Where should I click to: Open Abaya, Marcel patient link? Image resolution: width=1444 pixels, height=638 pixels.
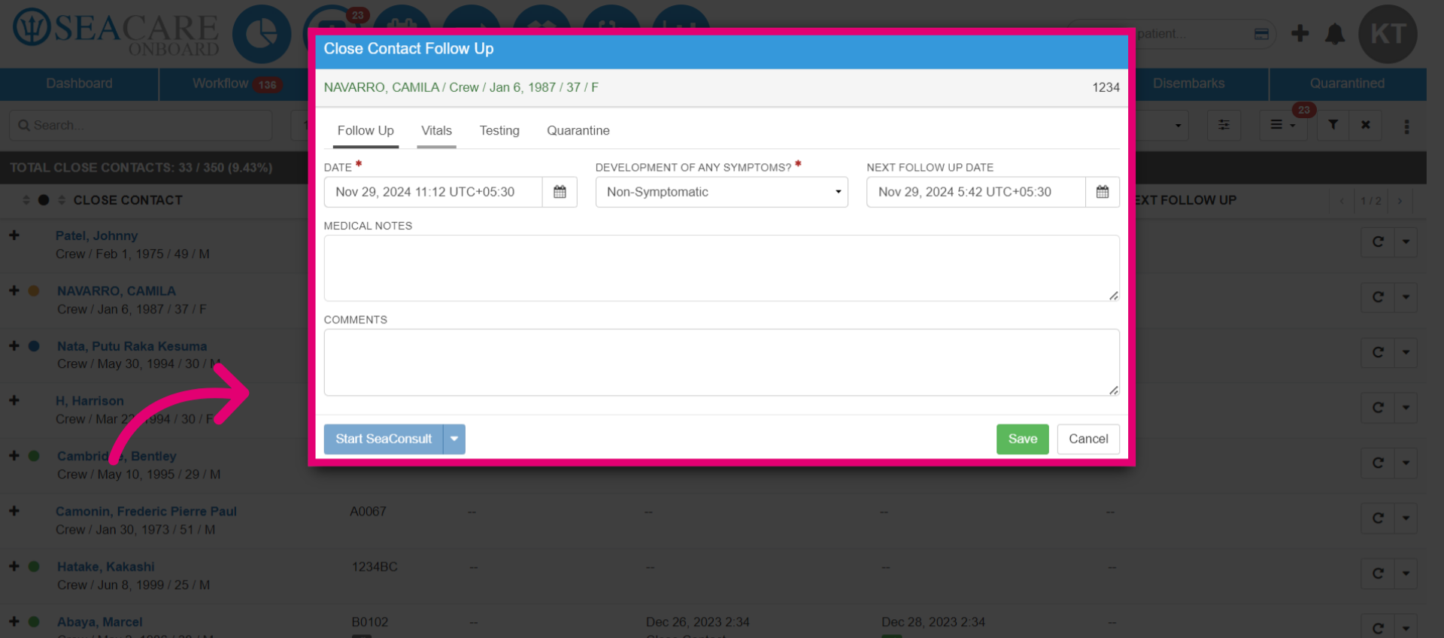[100, 622]
